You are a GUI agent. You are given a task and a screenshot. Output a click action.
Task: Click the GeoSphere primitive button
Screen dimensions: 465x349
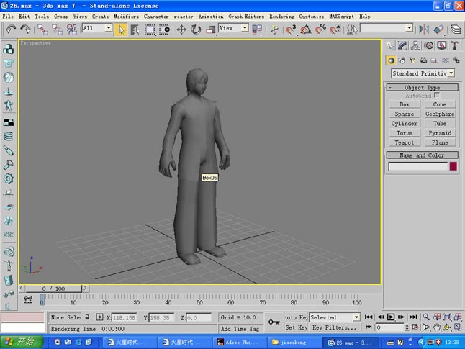(x=440, y=114)
